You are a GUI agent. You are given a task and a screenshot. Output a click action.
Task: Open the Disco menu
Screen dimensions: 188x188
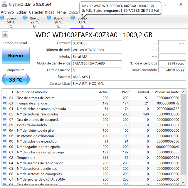[73, 12]
